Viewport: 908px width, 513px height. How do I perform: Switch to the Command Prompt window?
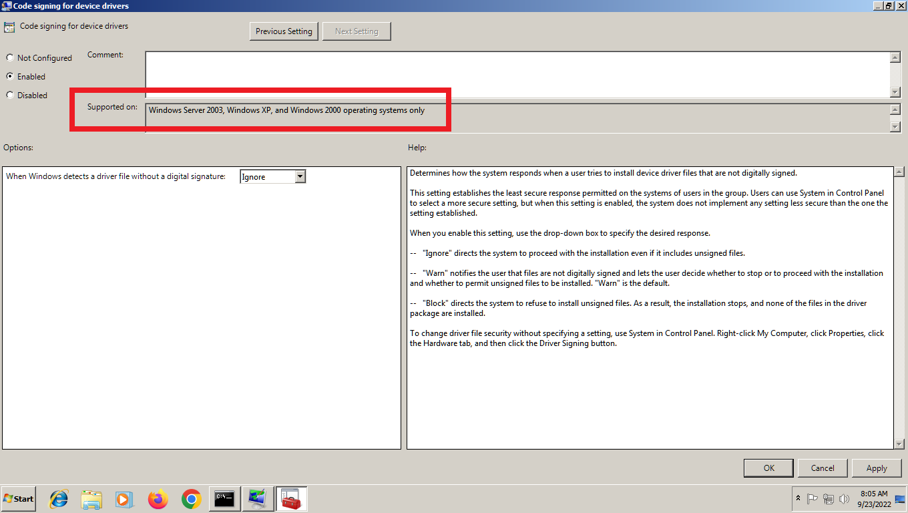tap(224, 499)
